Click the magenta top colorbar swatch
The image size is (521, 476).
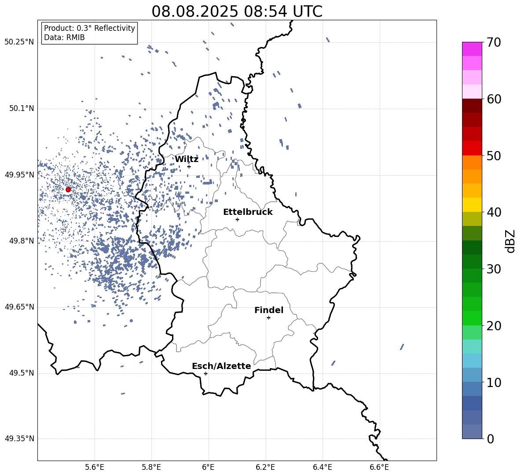[x=472, y=49]
